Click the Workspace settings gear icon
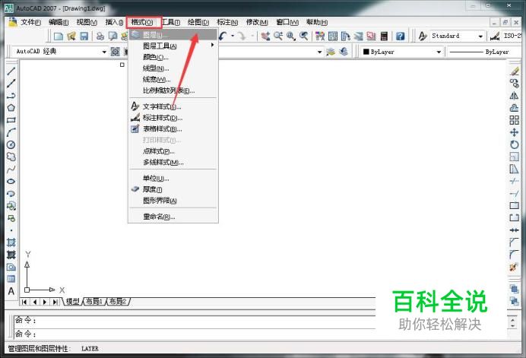 click(115, 52)
